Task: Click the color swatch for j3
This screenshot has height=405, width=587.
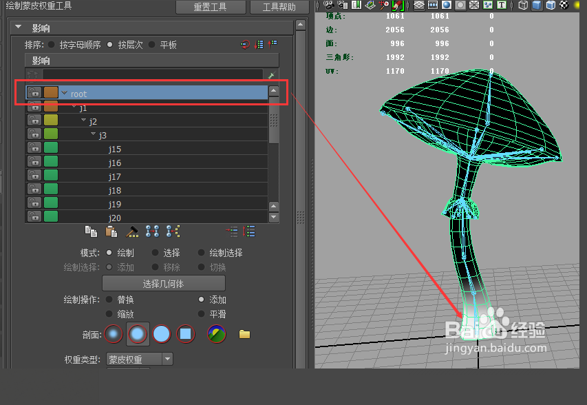Action: [51, 134]
